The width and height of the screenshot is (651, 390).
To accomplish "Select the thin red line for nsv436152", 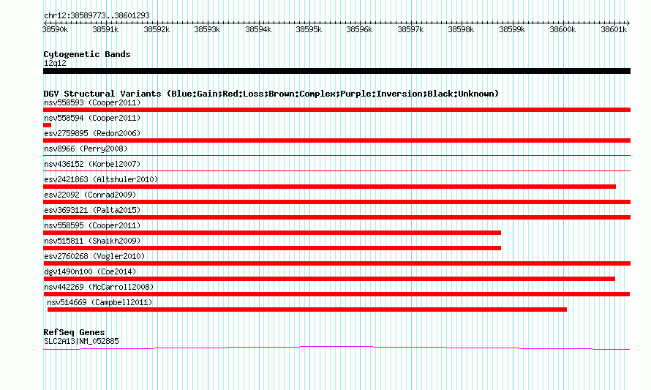I will 336,170.
